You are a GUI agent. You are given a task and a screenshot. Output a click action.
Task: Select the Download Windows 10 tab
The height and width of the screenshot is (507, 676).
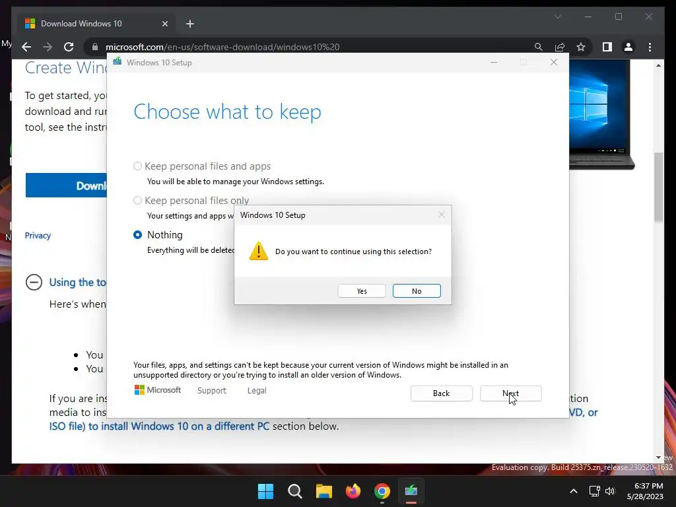(x=95, y=24)
